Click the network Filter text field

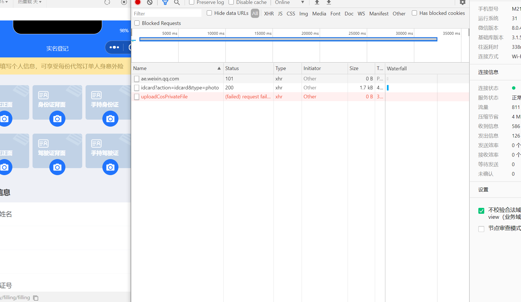[x=167, y=13]
